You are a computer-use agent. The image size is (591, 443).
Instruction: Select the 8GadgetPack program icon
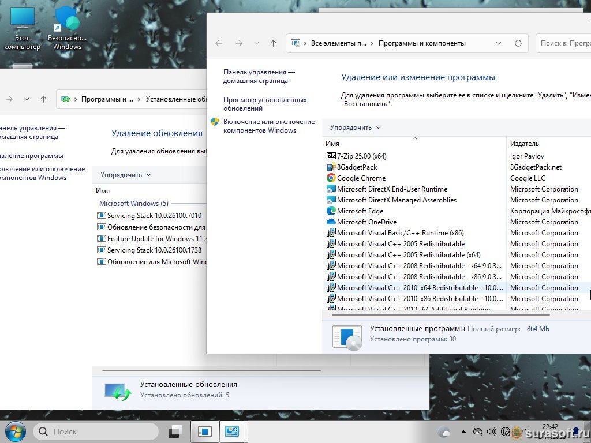pos(331,167)
